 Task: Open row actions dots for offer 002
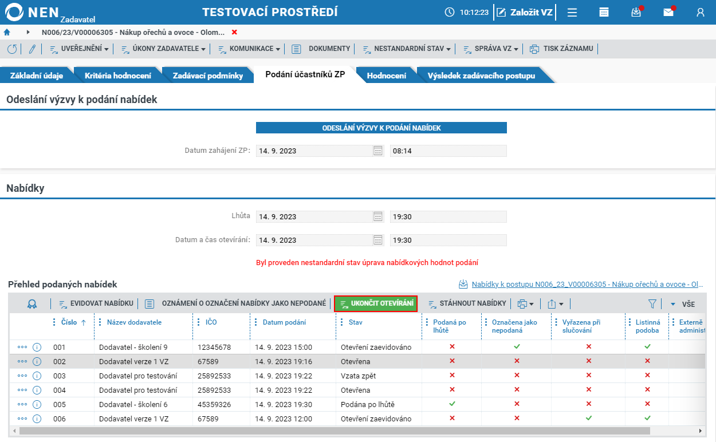click(22, 361)
